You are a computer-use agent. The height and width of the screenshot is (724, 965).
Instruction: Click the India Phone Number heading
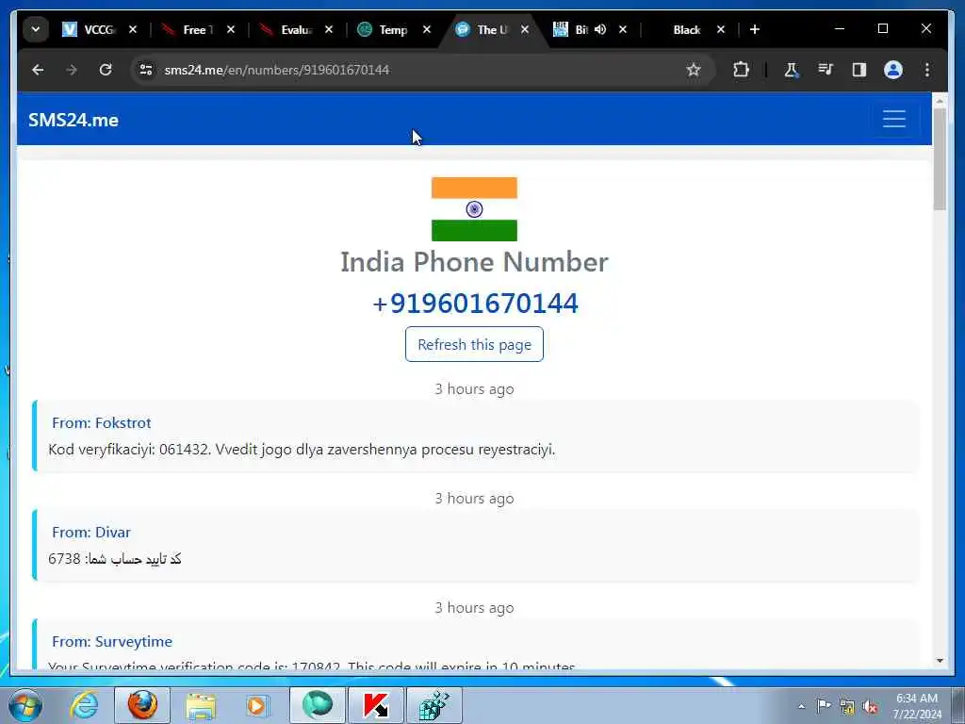pyautogui.click(x=474, y=262)
